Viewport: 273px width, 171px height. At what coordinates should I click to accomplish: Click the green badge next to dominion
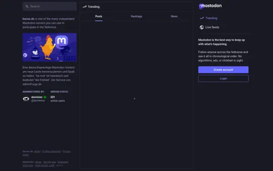click(45, 97)
